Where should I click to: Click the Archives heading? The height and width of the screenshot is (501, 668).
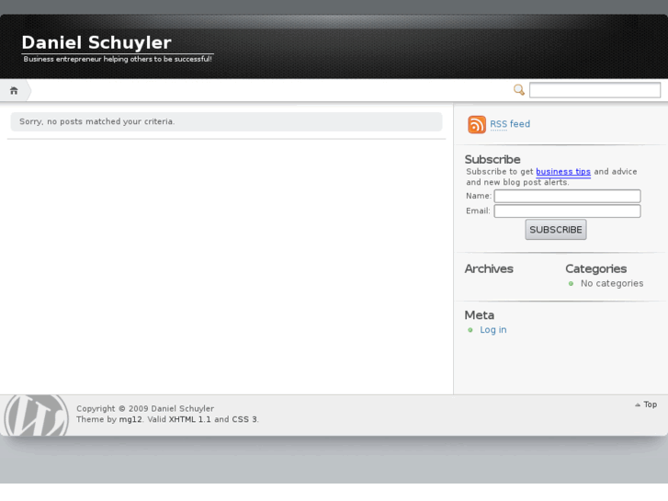[x=489, y=268]
